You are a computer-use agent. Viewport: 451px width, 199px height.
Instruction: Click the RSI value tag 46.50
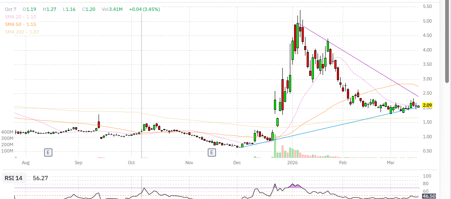click(x=428, y=196)
